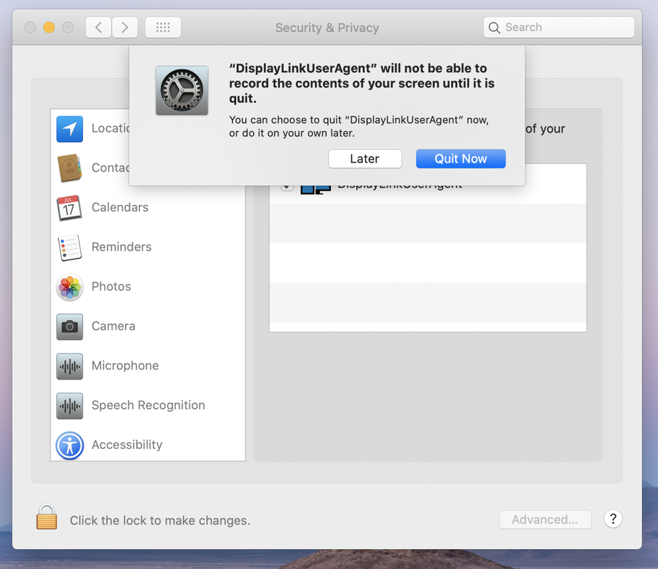The image size is (658, 569).
Task: Open the help question mark button
Action: [613, 519]
